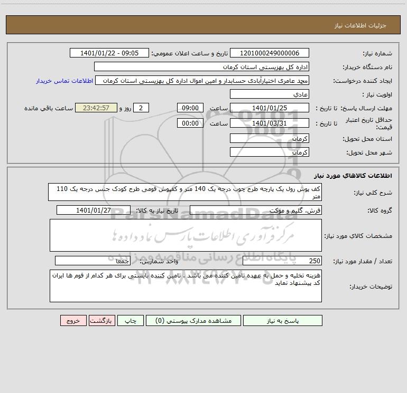This screenshot has height=393, width=407.
Task: Click the 'بازگشت' back button
Action: 101,321
